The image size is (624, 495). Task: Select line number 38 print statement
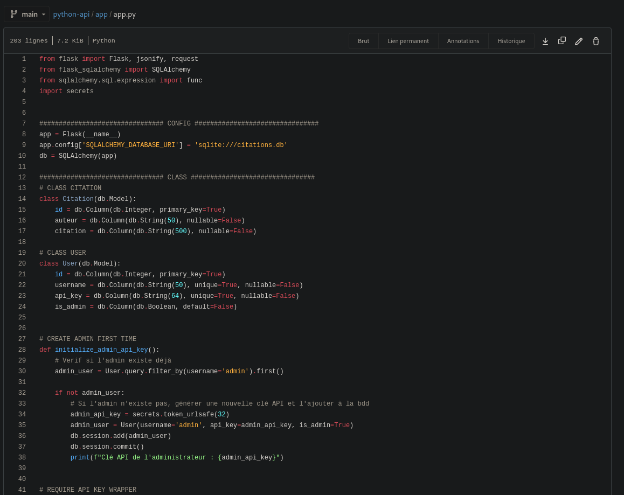point(22,458)
